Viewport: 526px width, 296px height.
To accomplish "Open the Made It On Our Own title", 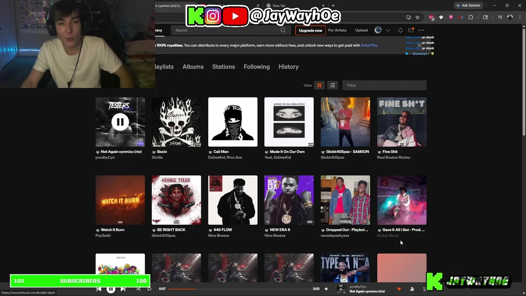I will click(287, 152).
